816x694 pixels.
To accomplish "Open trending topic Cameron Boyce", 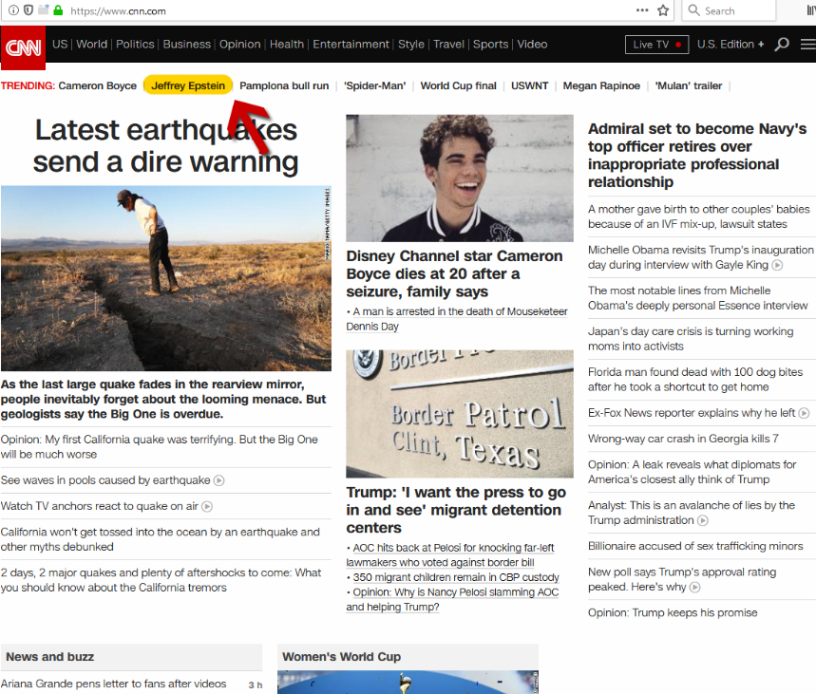I will tap(97, 85).
